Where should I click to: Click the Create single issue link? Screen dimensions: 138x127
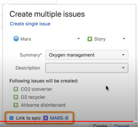(30, 24)
